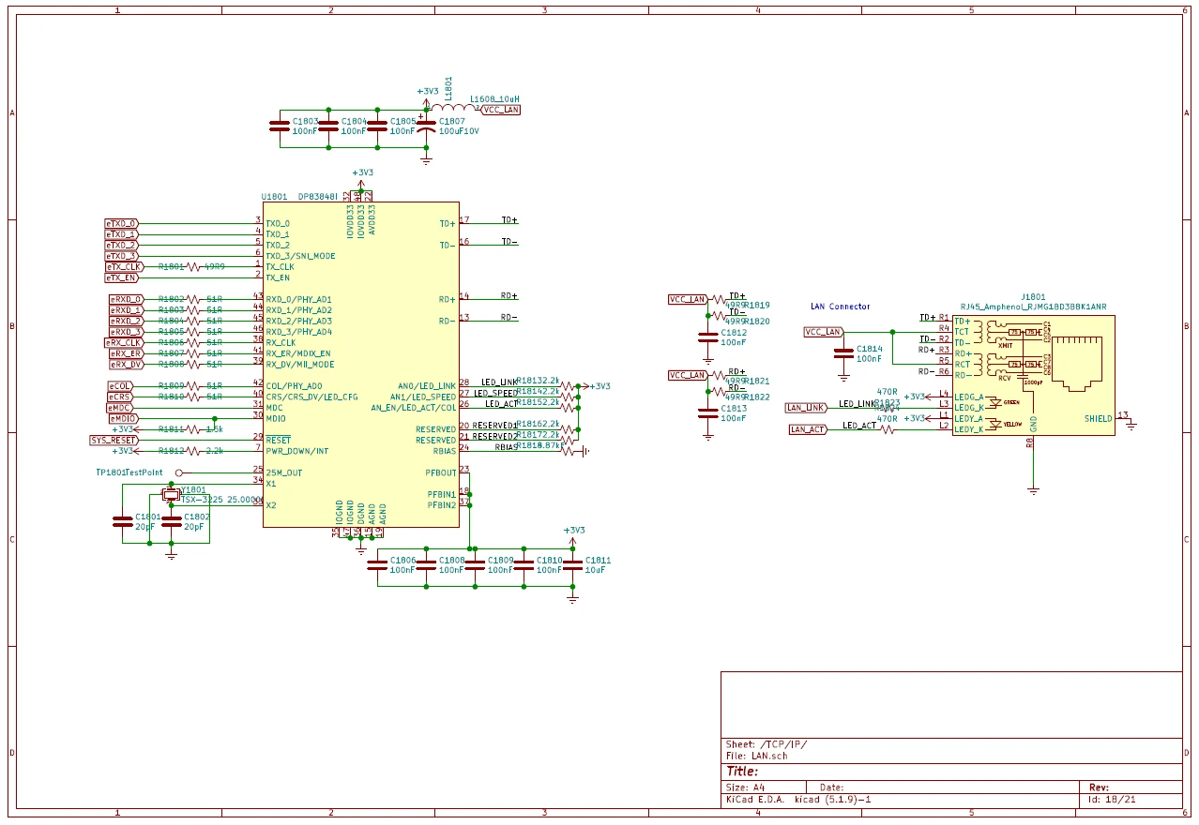Select capacitor C1807 100uF10V
Viewport: 1199px width, 825px height.
pos(426,126)
